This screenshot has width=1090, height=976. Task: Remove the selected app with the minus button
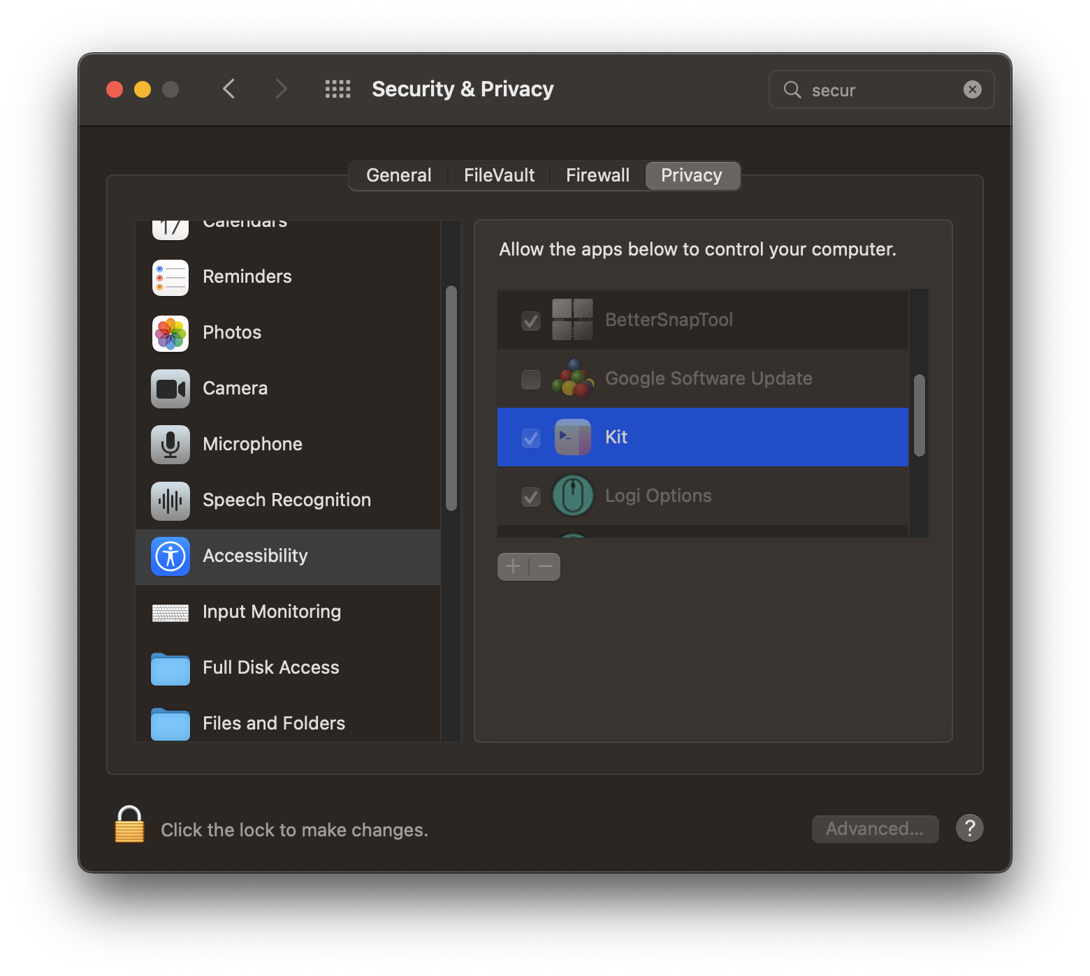tap(545, 566)
